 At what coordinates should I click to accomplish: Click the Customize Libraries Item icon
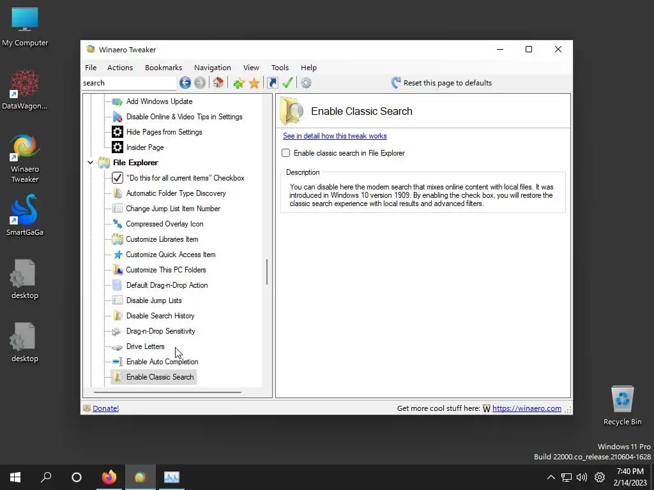(x=118, y=239)
